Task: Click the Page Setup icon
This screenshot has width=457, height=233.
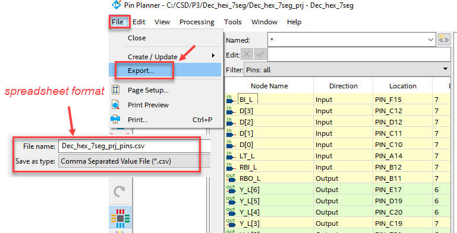Action: pyautogui.click(x=116, y=90)
